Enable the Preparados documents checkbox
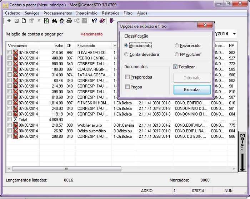 click(x=127, y=77)
